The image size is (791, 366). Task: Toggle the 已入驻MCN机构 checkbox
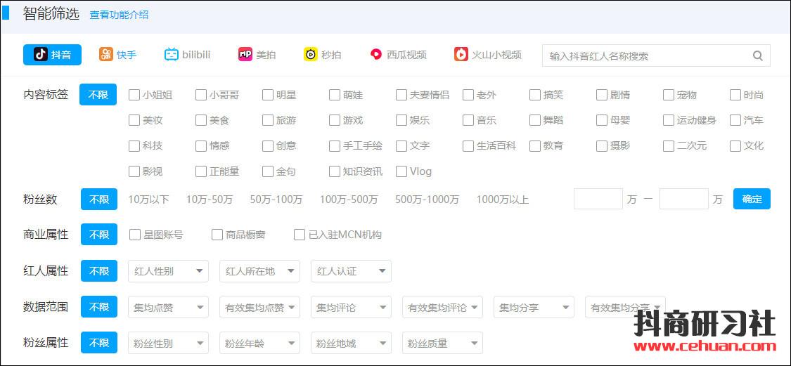click(300, 235)
